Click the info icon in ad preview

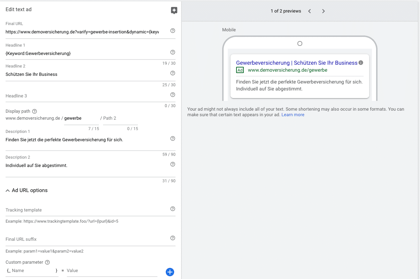tap(361, 63)
